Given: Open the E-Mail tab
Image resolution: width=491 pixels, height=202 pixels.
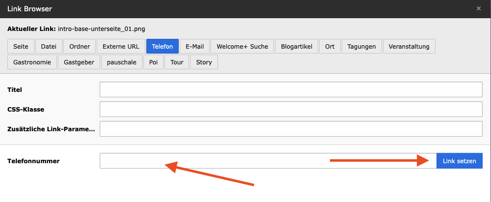Looking at the screenshot, I should [x=195, y=46].
